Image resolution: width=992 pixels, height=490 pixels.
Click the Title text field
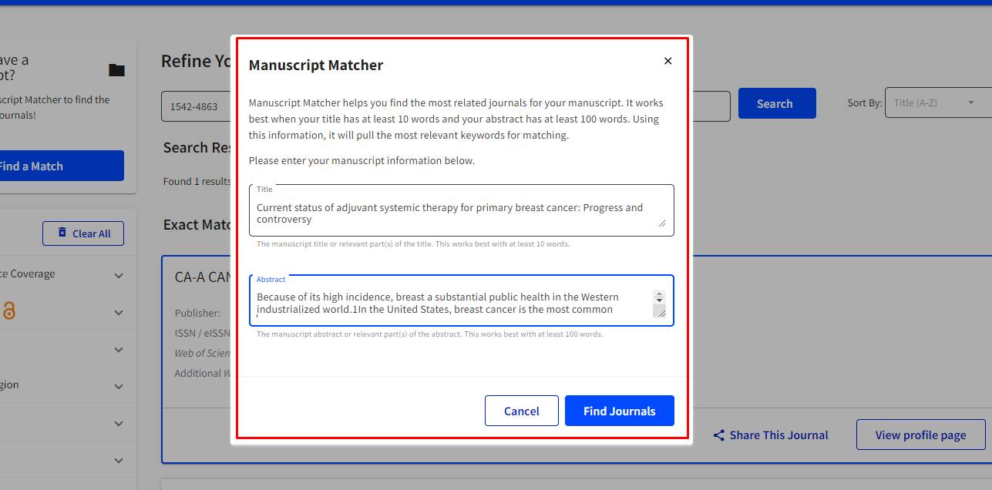pos(461,210)
